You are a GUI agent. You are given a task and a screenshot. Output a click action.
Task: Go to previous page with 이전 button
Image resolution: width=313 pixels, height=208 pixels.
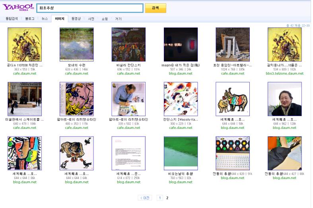[x=145, y=198]
